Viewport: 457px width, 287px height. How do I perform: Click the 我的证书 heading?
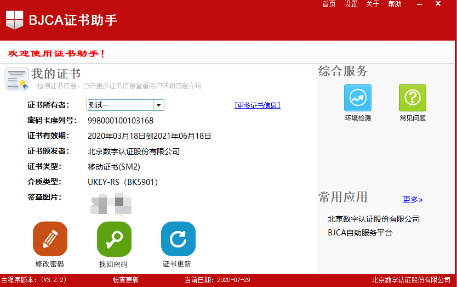click(56, 74)
